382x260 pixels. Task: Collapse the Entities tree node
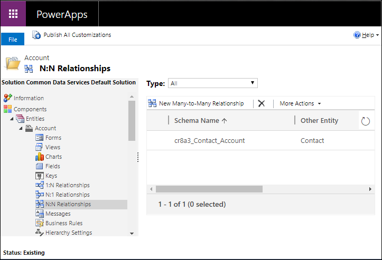(x=12, y=119)
